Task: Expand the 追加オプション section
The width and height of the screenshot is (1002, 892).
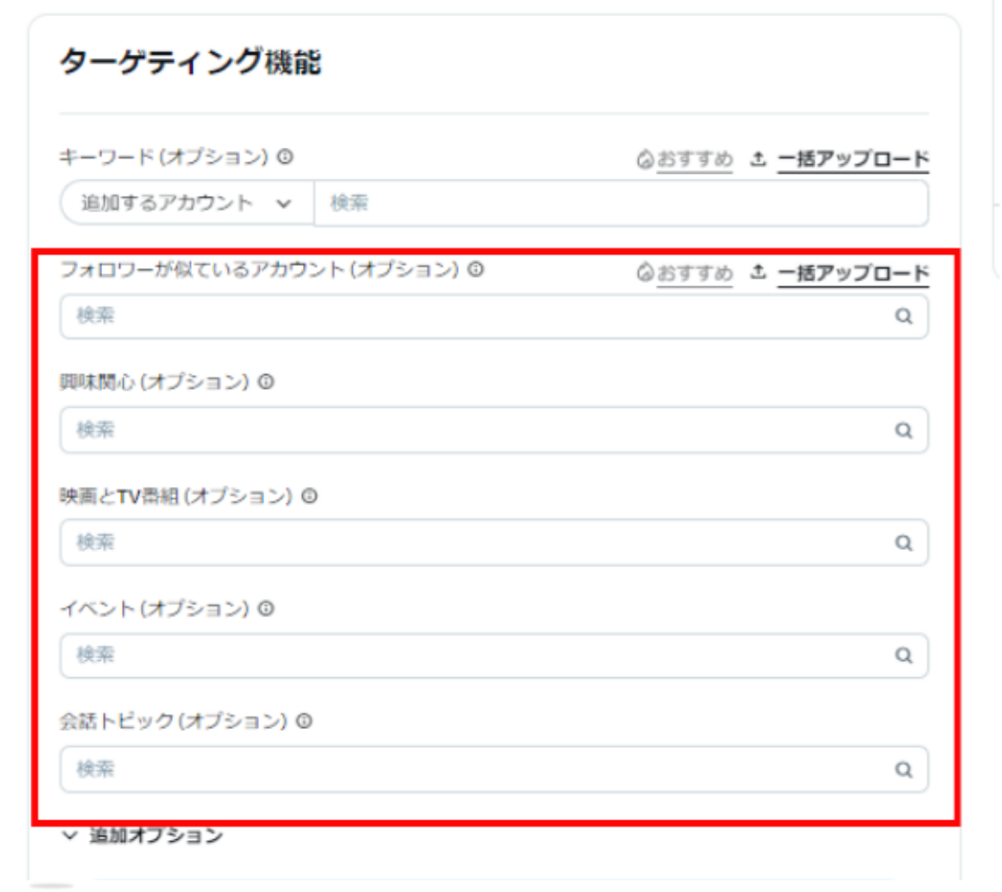Action: click(x=143, y=836)
